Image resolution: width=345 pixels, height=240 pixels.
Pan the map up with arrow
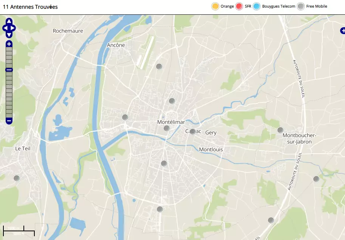click(x=9, y=22)
